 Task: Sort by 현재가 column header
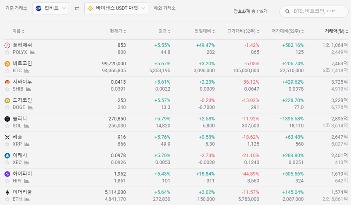pyautogui.click(x=118, y=31)
